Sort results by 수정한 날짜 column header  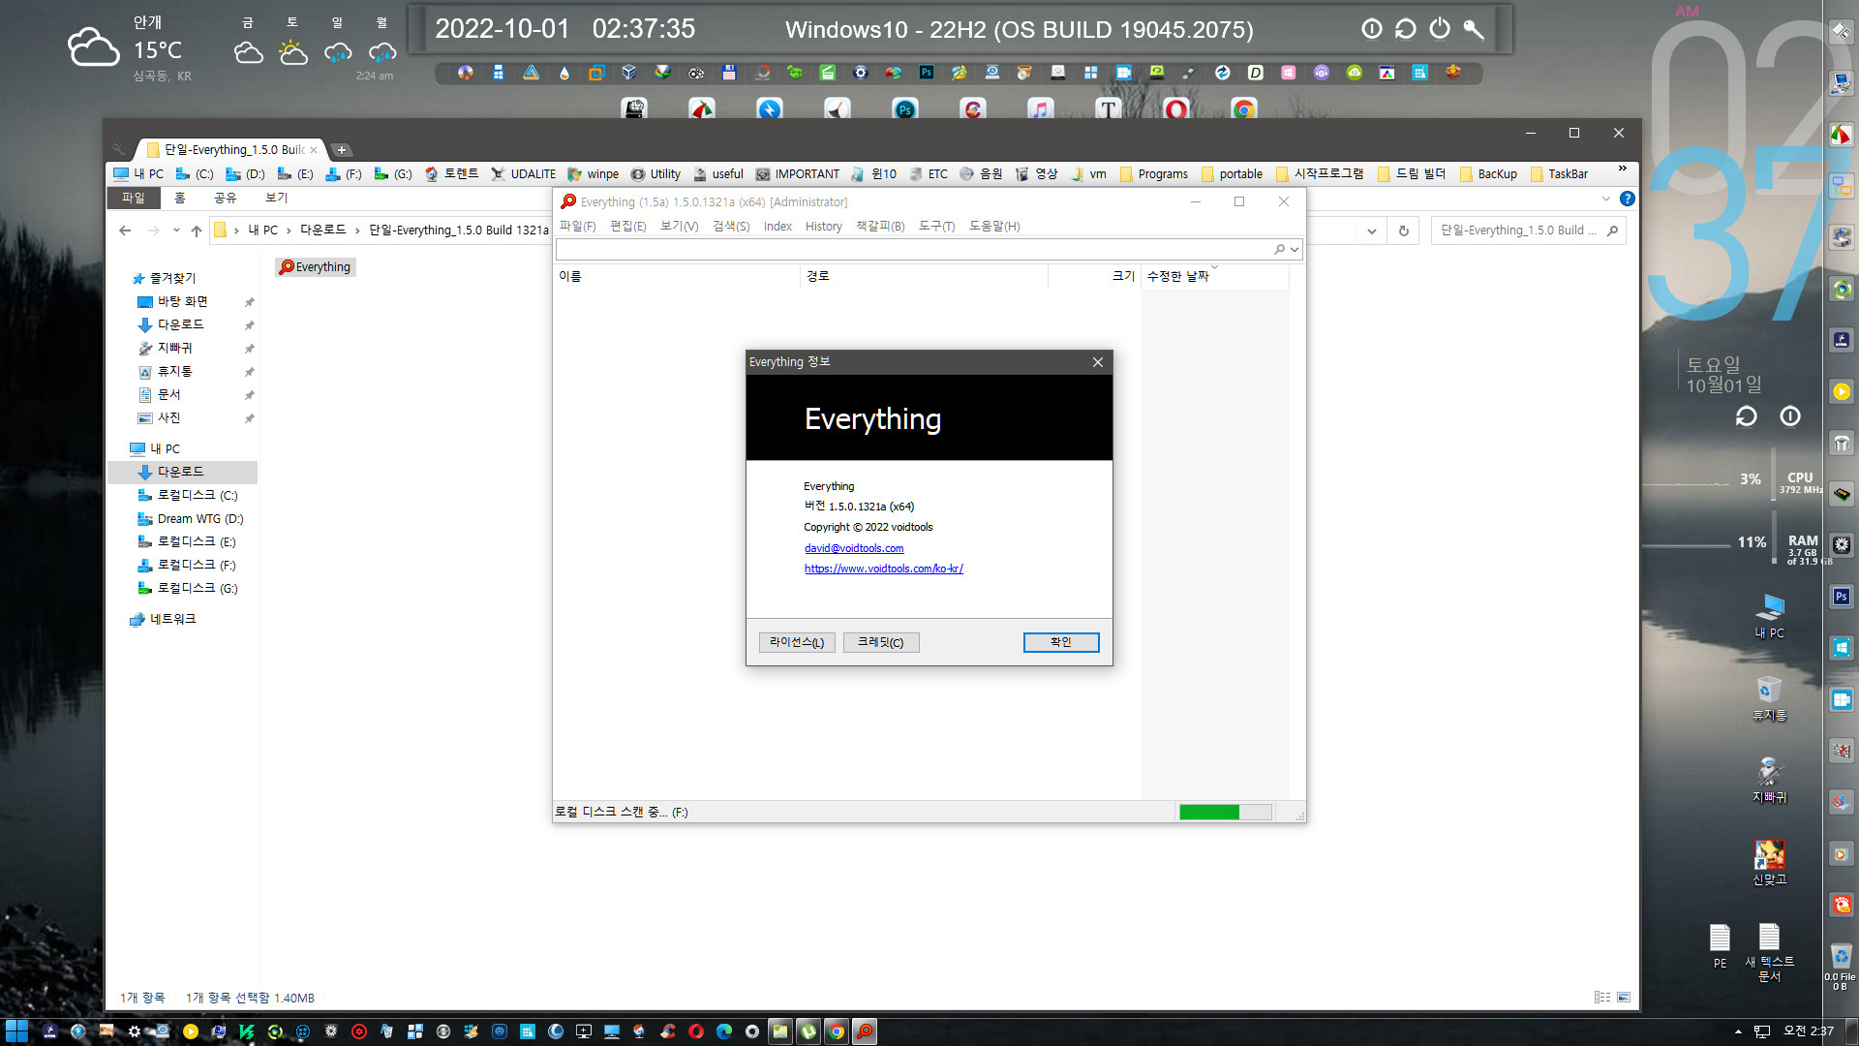click(x=1215, y=276)
